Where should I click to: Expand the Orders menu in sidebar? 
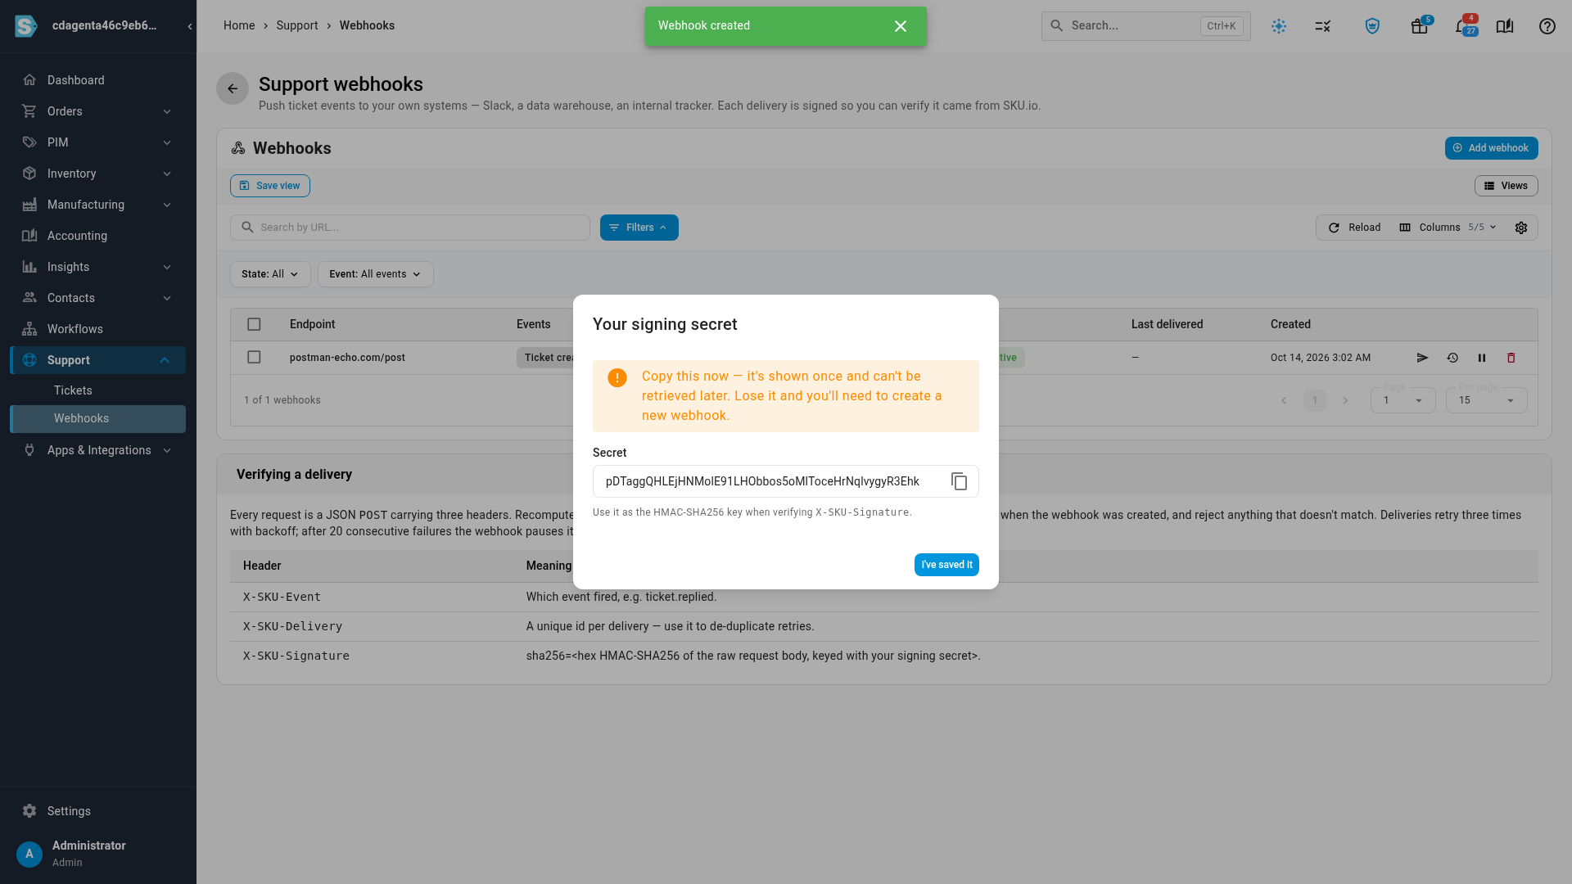tap(97, 111)
